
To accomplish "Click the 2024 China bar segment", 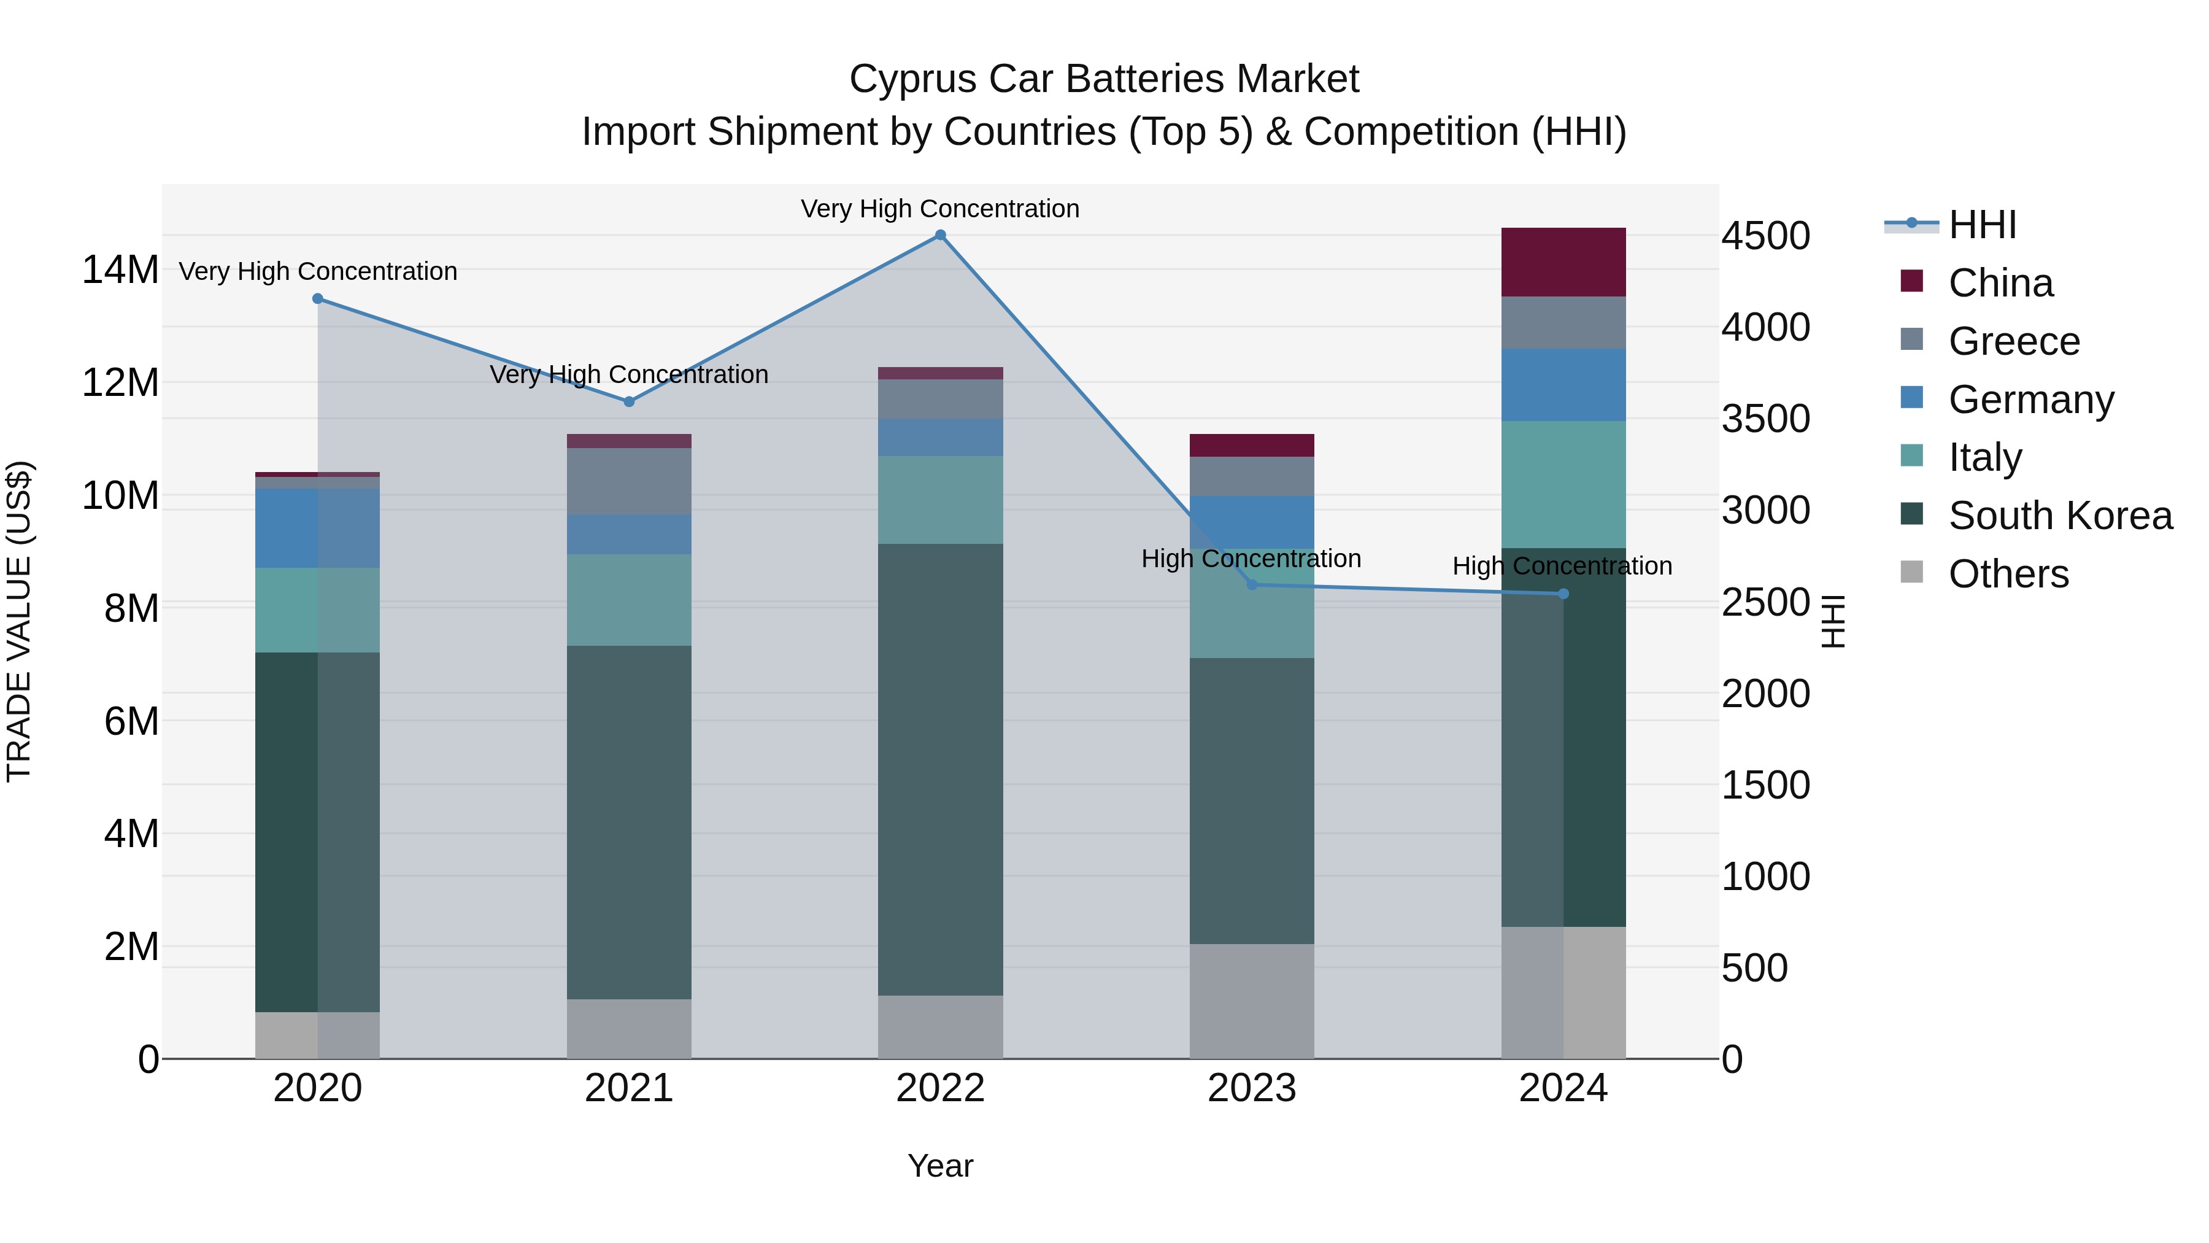I will [1562, 263].
